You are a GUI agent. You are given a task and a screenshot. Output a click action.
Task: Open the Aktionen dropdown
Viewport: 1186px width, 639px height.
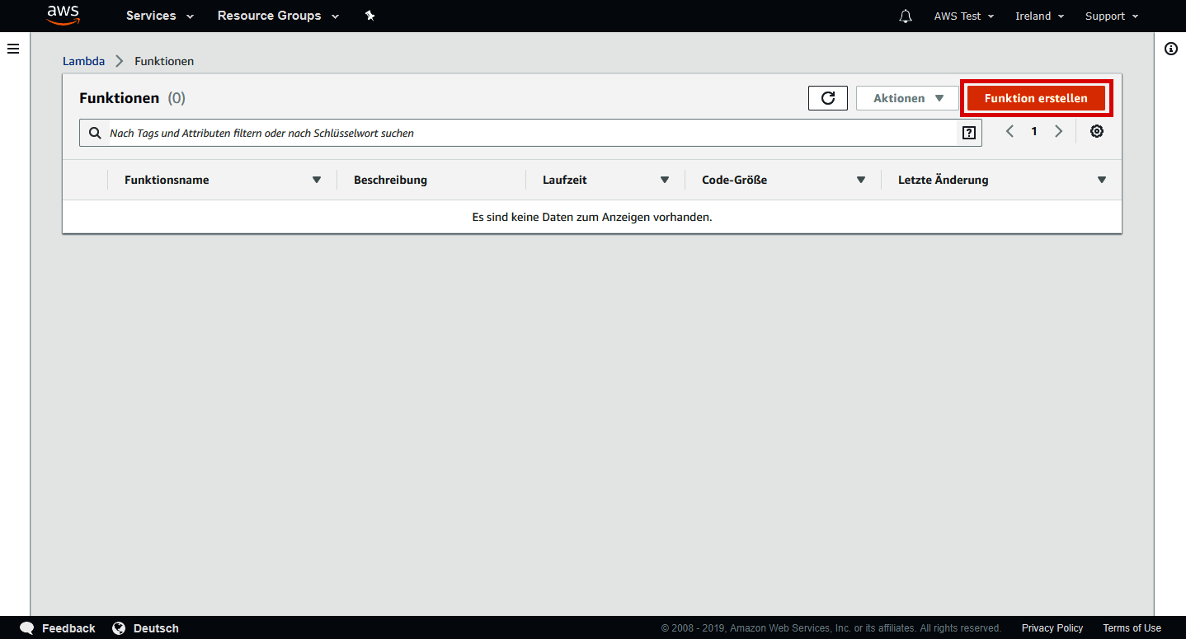point(907,97)
